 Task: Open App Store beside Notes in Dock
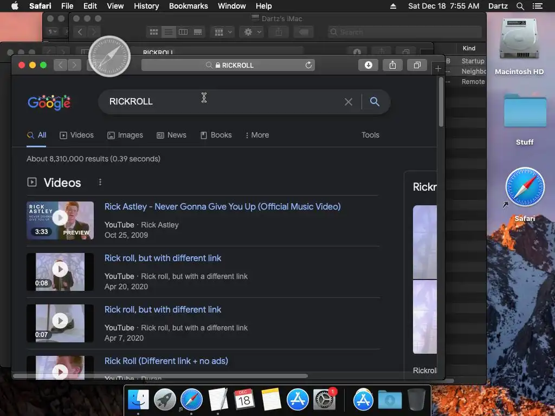click(x=298, y=400)
